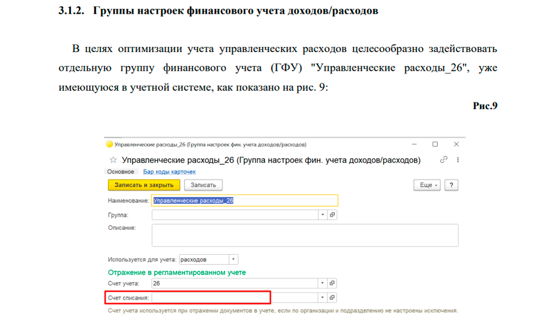The width and height of the screenshot is (560, 314).
Task: Click the question mark help button
Action: pos(451,185)
